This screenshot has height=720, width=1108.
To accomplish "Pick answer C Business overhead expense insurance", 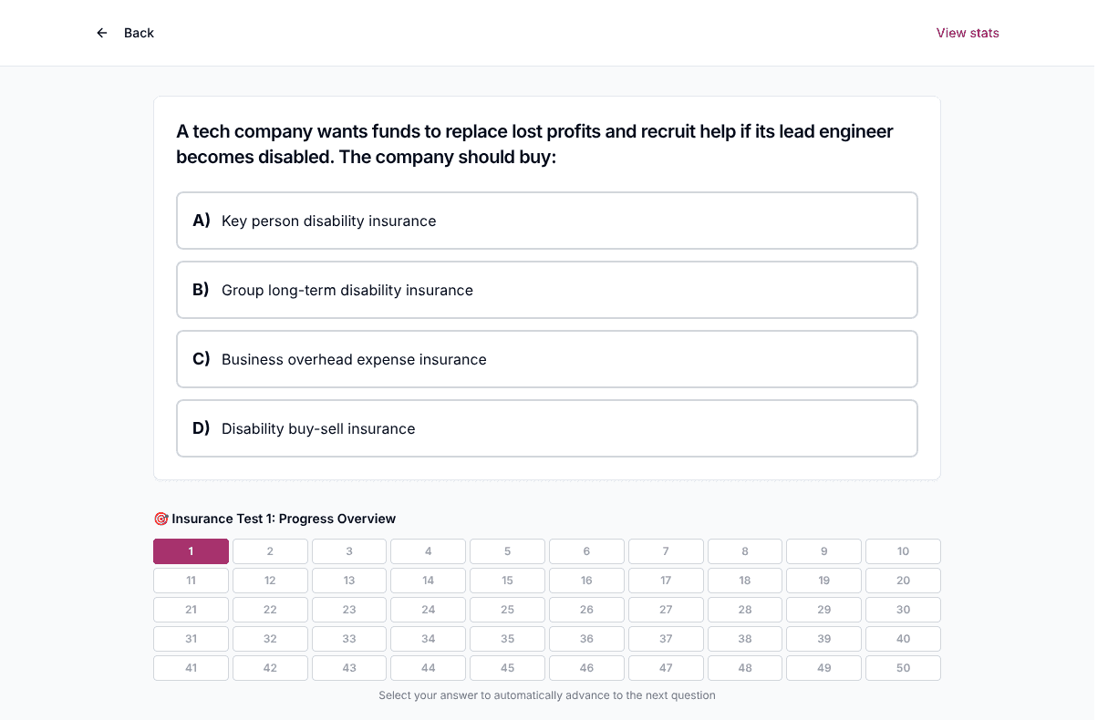I will [547, 359].
